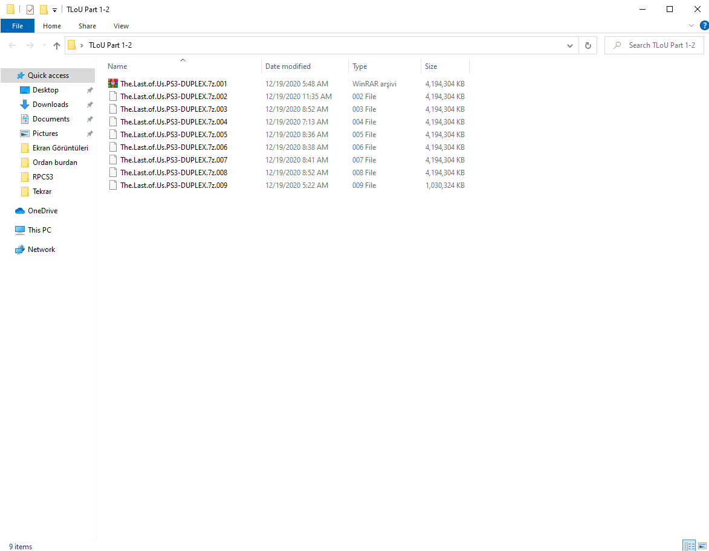The height and width of the screenshot is (551, 709).
Task: Click TLoU Part 1-2 breadcrumb
Action: point(111,45)
